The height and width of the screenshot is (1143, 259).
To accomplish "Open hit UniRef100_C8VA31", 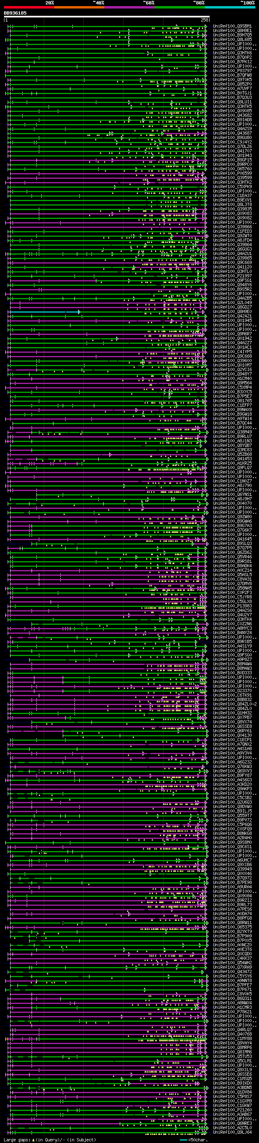I will coord(232,579).
